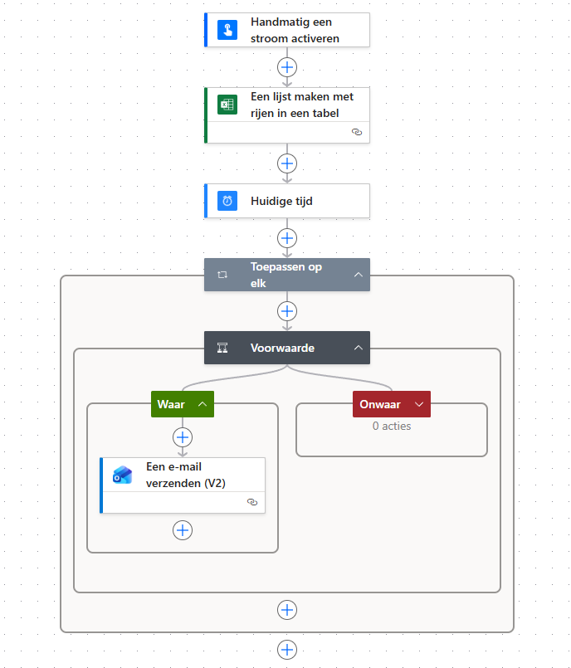The image size is (571, 668).
Task: Click the clock icon on Huidige tijd
Action: (227, 201)
